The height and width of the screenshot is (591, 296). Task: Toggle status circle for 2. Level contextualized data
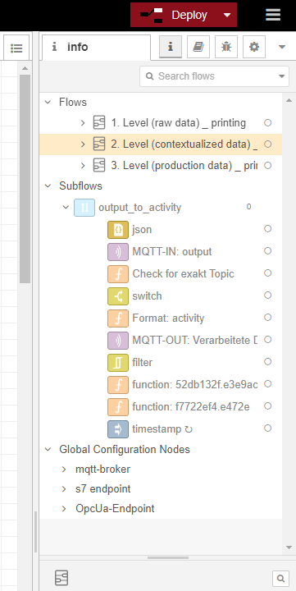click(268, 144)
